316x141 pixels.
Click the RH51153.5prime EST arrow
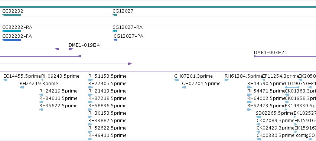[x=91, y=80]
